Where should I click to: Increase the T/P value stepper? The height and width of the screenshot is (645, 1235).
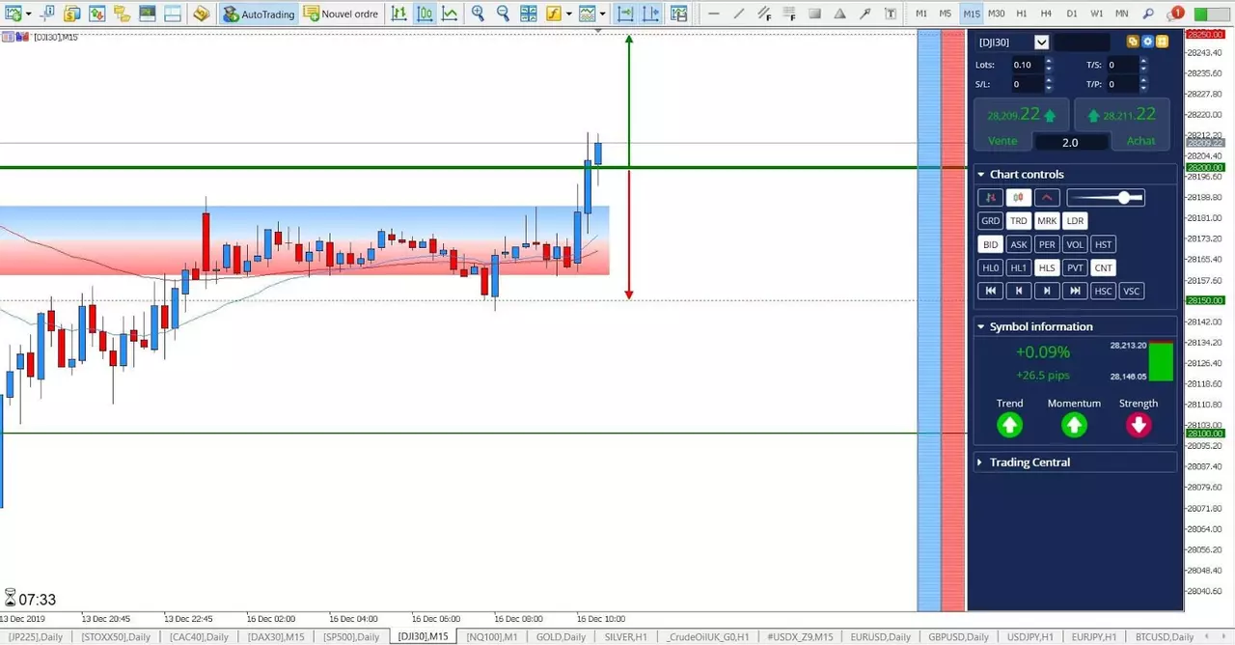point(1143,80)
